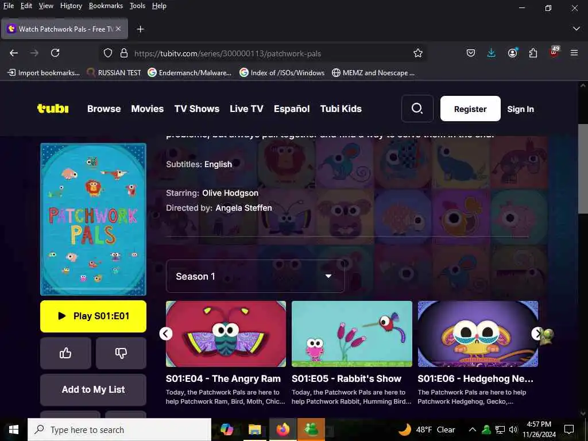Viewport: 588px width, 441px height.
Task: Open the File menu
Action: pos(8,6)
